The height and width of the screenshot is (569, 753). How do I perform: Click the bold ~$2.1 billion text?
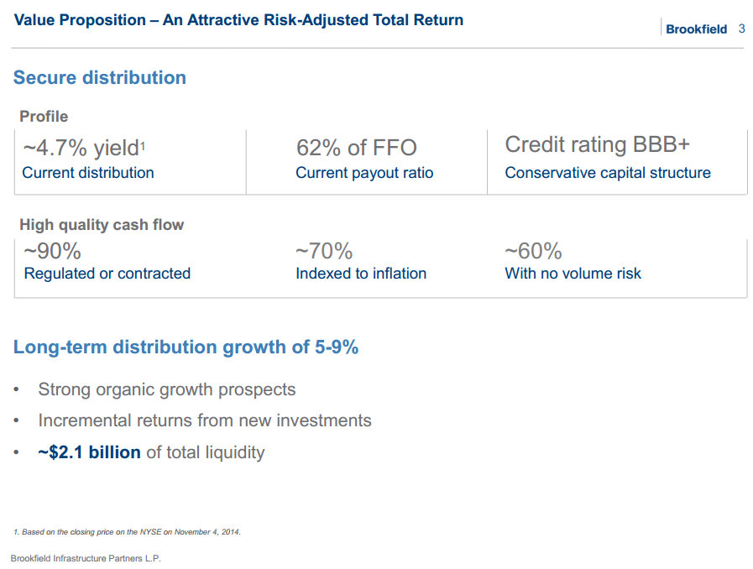[89, 452]
